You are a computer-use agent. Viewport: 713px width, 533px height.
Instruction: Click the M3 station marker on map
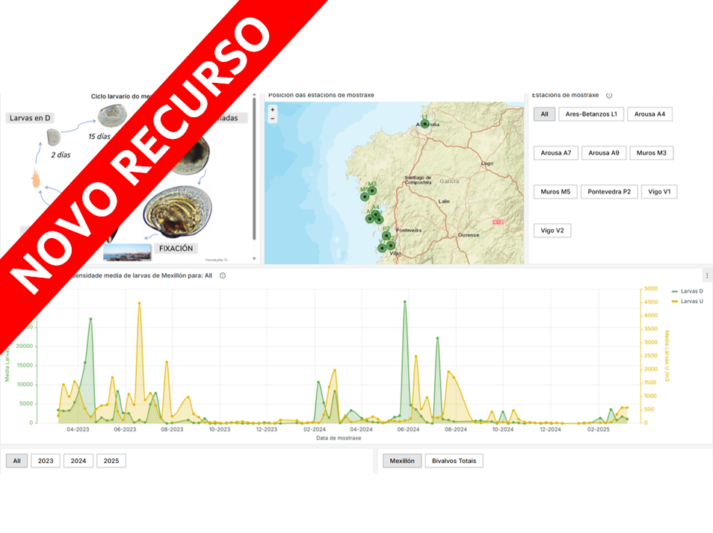point(372,190)
